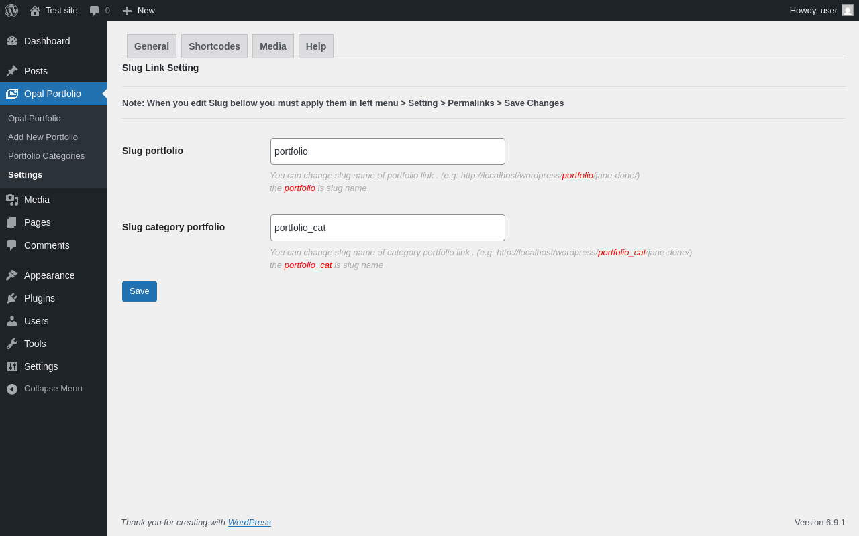Image resolution: width=859 pixels, height=536 pixels.
Task: Select Add New Portfolio submenu item
Action: tap(43, 137)
